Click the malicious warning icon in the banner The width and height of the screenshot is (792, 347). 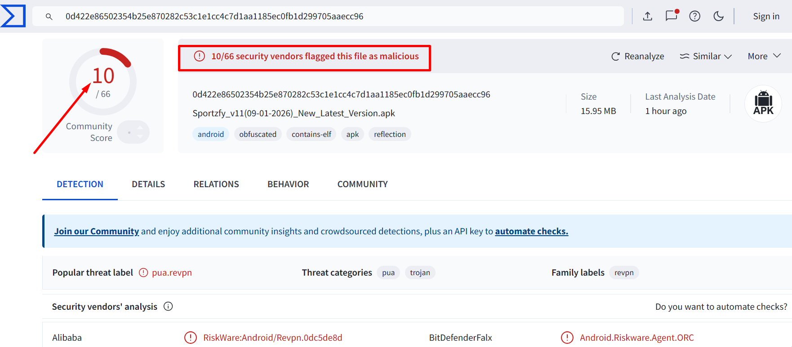pos(199,56)
